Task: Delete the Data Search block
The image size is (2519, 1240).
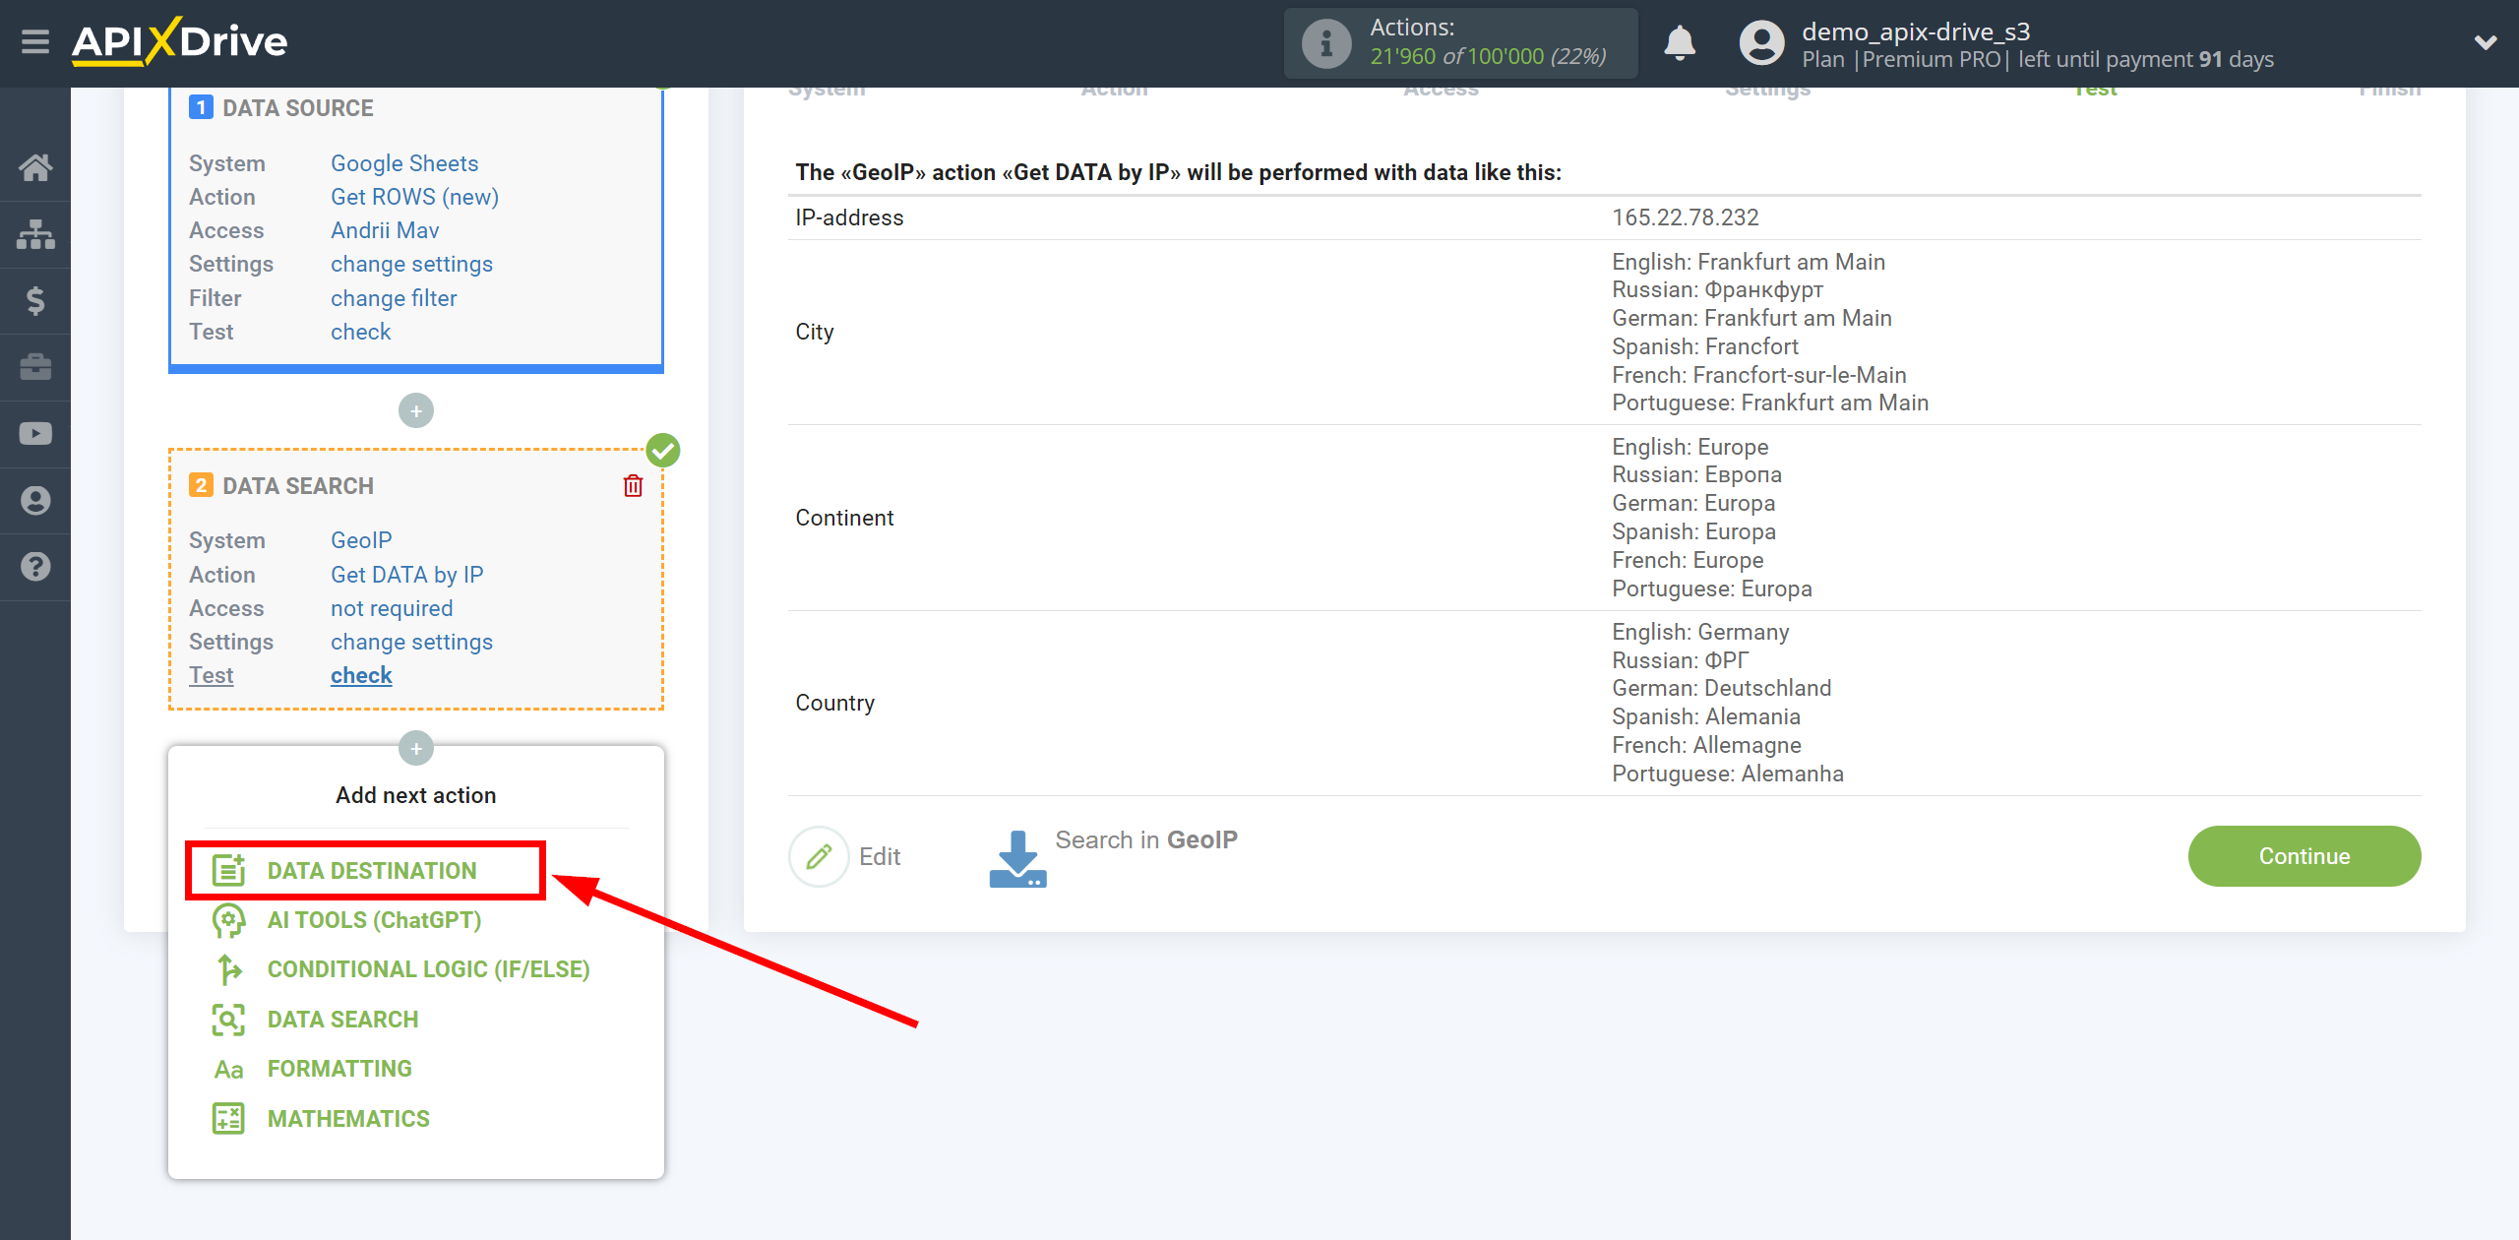Action: pos(633,485)
